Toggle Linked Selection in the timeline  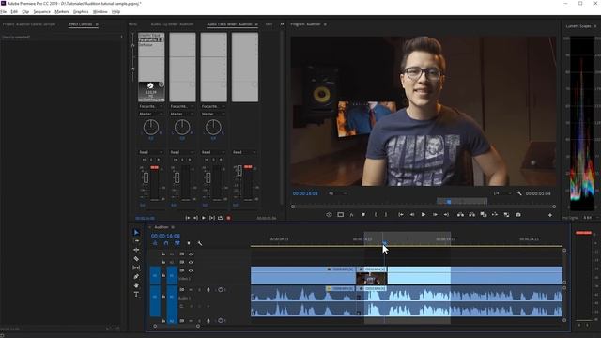(177, 243)
